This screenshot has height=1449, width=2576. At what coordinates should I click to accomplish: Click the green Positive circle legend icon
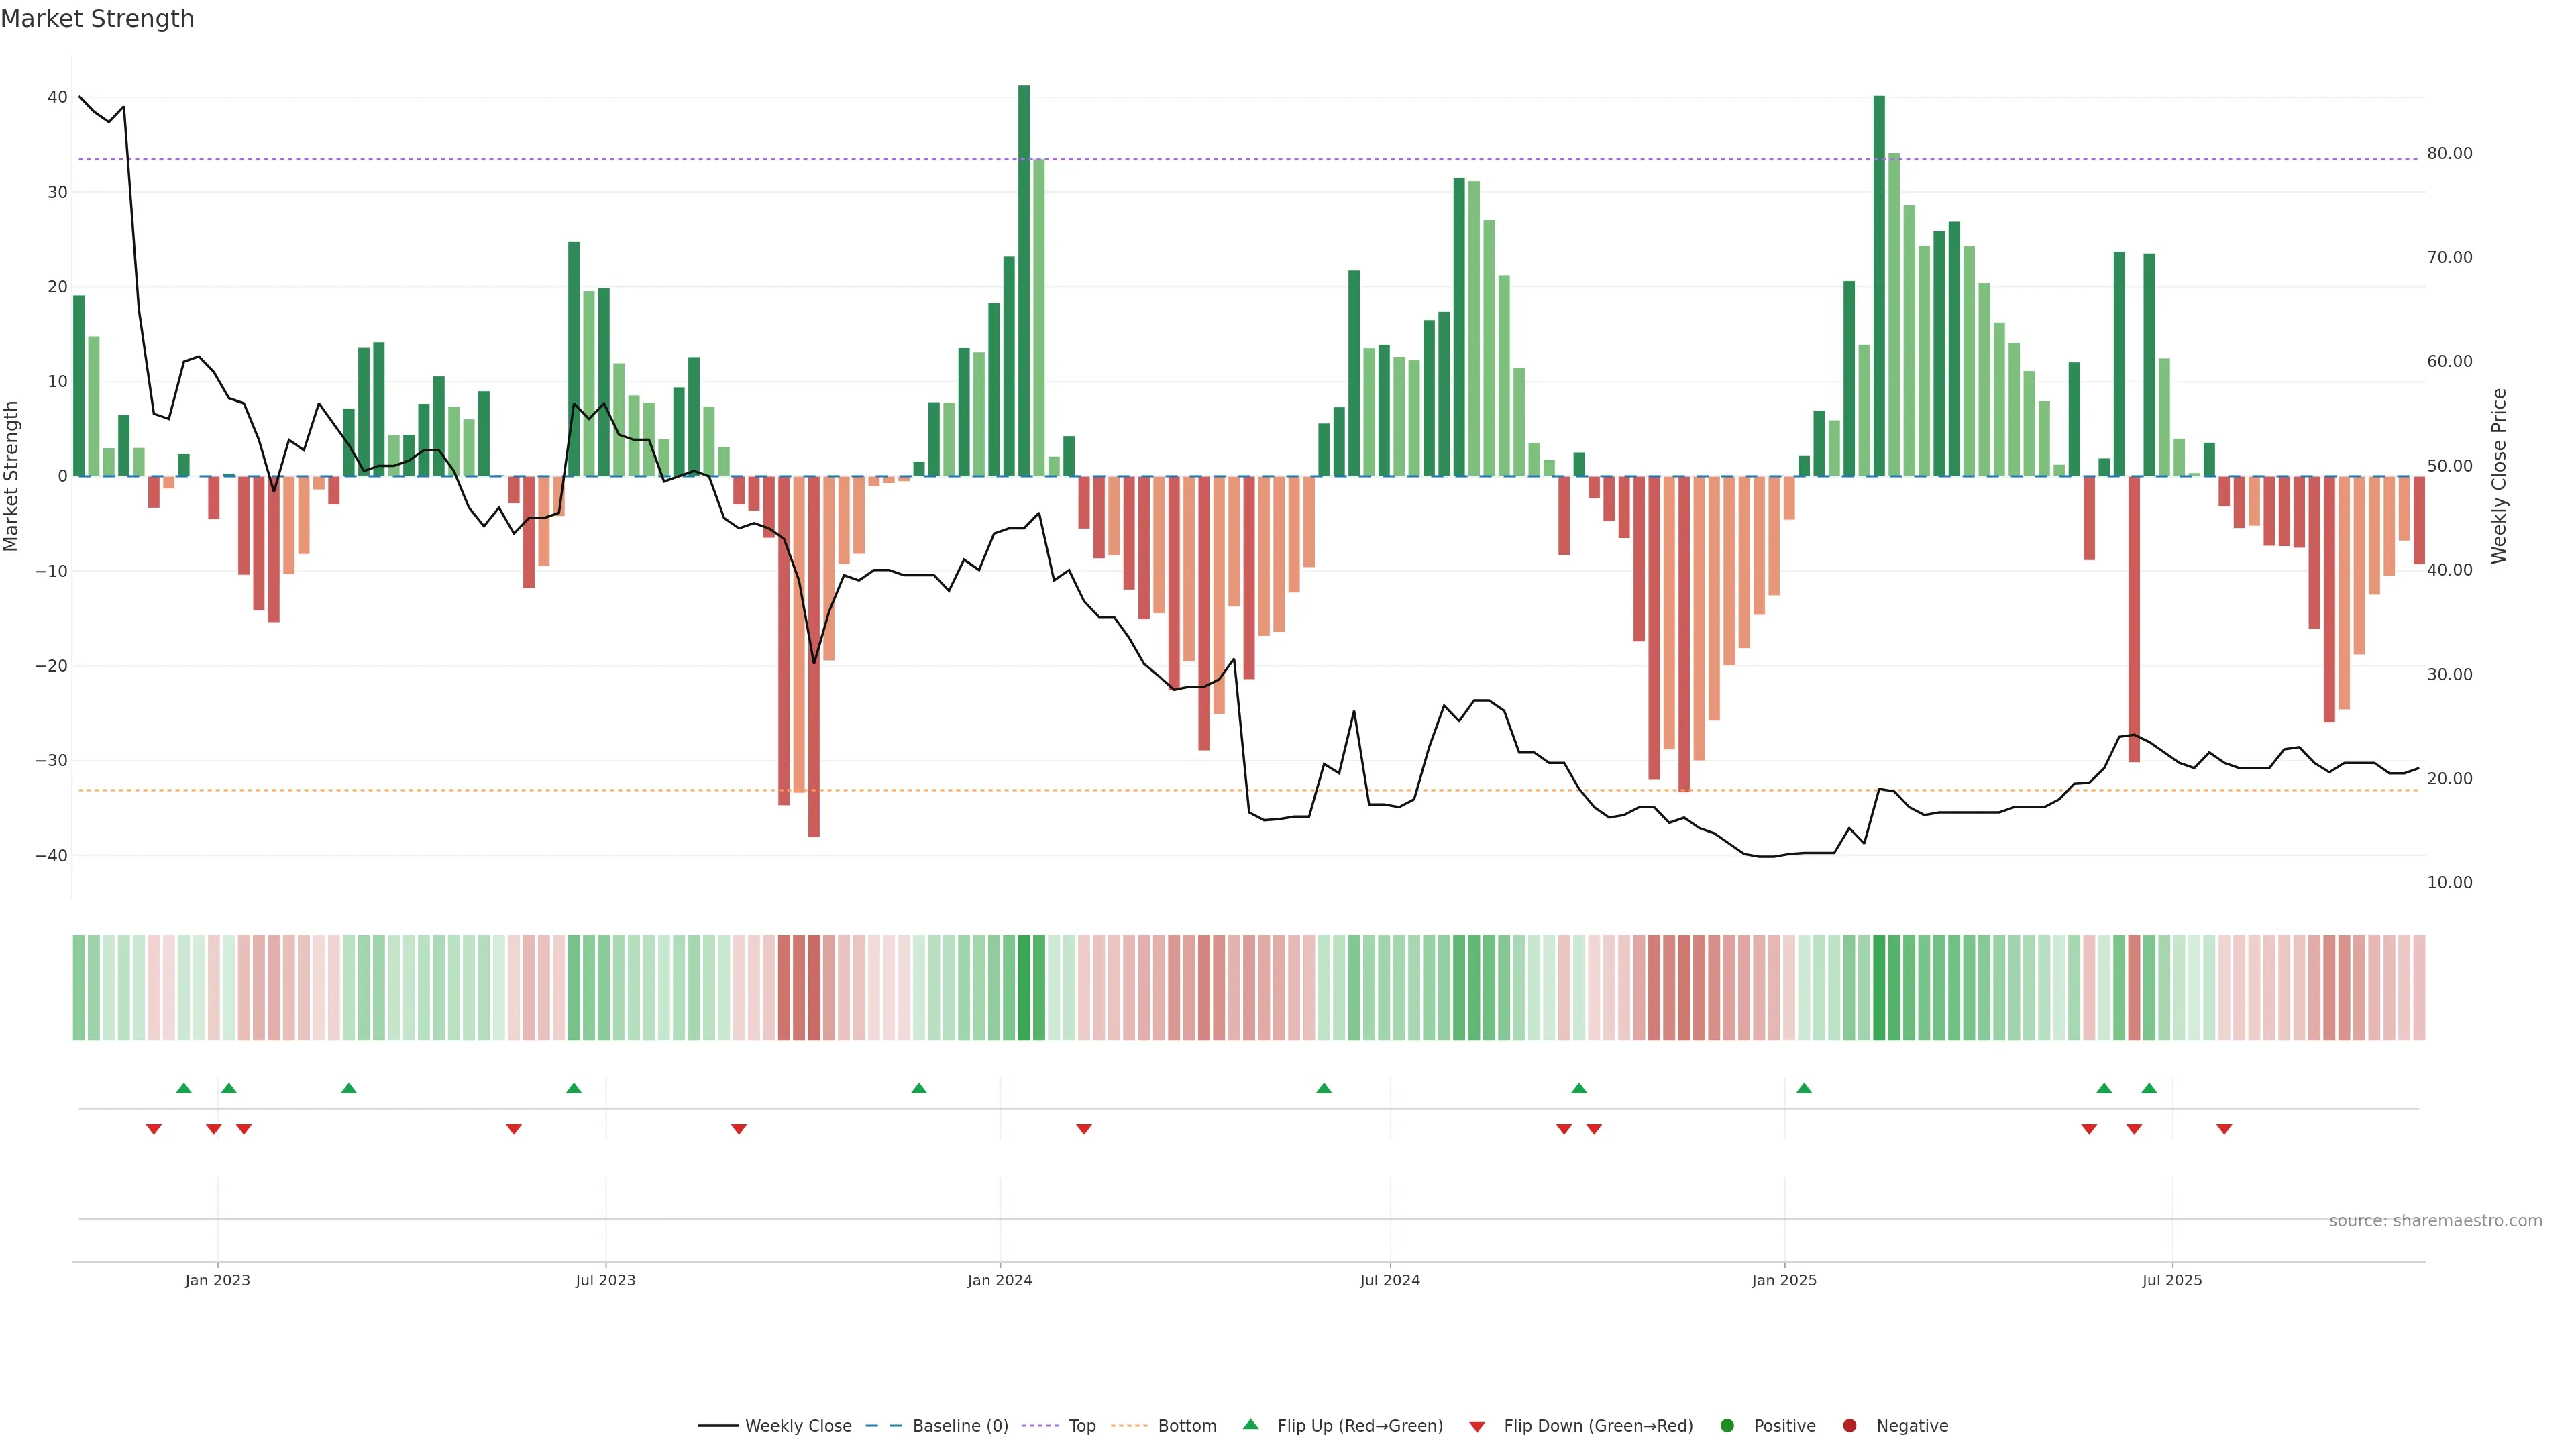coord(1727,1426)
